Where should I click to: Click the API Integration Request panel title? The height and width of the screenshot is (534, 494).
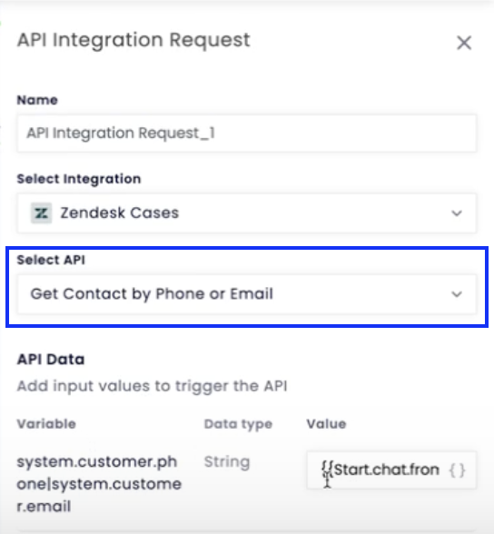pos(133,41)
